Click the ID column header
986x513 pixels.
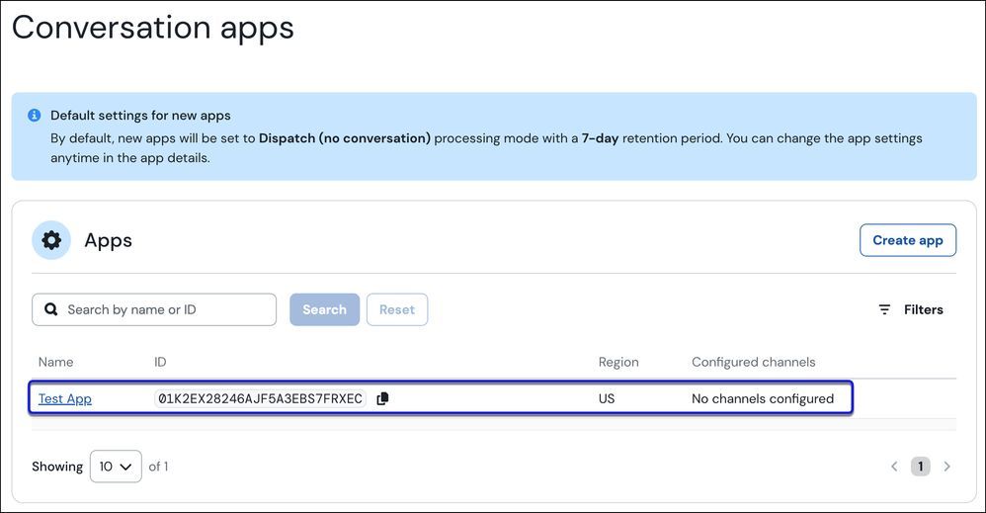click(160, 362)
